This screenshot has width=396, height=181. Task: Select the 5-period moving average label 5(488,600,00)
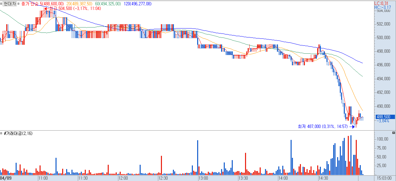click(x=52, y=4)
